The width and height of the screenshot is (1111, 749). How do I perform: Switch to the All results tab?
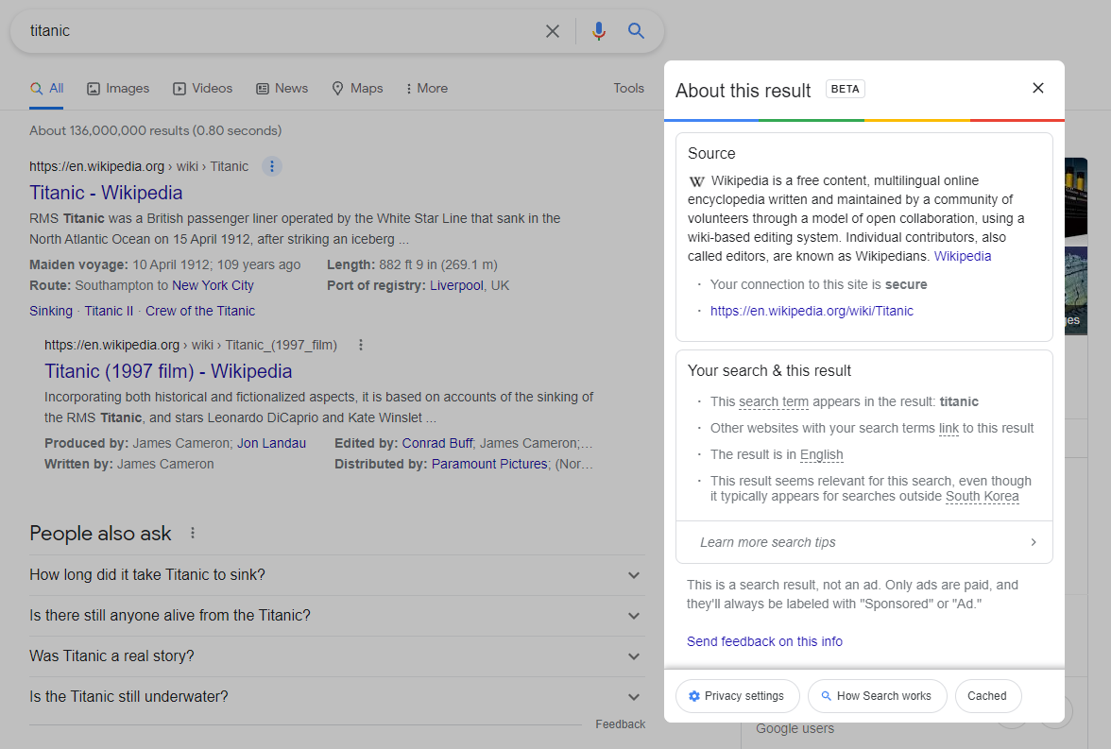point(47,89)
